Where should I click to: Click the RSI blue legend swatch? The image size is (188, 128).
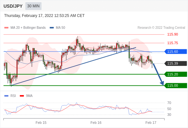click(x=6, y=96)
